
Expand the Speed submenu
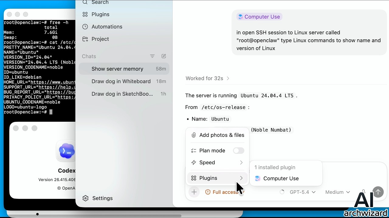click(x=217, y=163)
